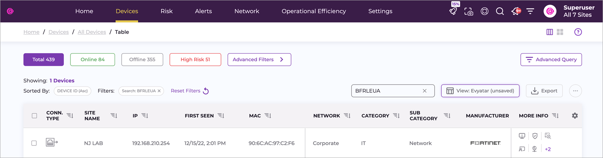Open the Operational Efficiency tab
The image size is (603, 158).
coord(314,11)
